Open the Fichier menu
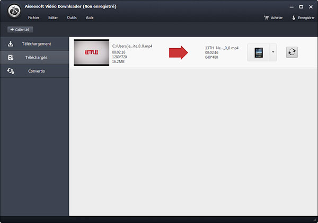318x223 pixels. [33, 17]
